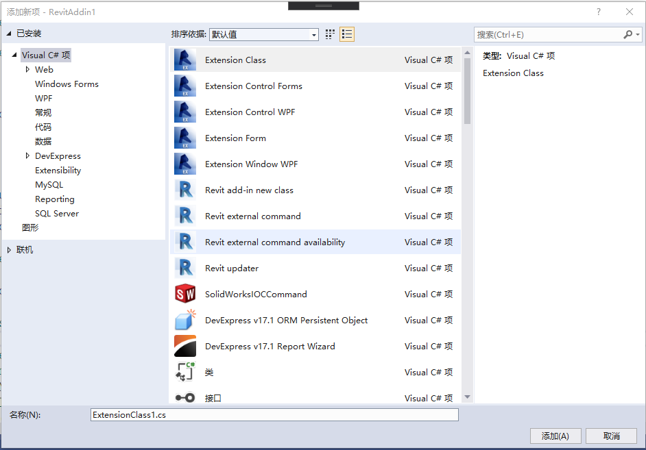The height and width of the screenshot is (450, 646).
Task: Expand the 联机 section
Action: pyautogui.click(x=9, y=250)
